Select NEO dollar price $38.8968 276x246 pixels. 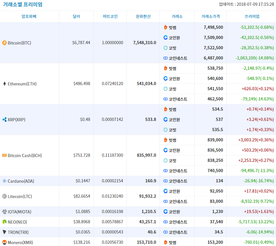(x=82, y=222)
